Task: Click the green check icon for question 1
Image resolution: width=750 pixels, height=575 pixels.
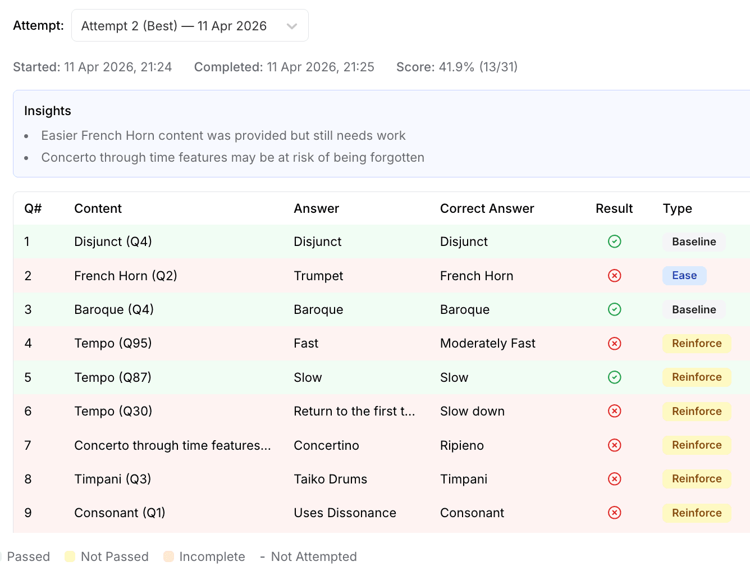Action: point(614,241)
